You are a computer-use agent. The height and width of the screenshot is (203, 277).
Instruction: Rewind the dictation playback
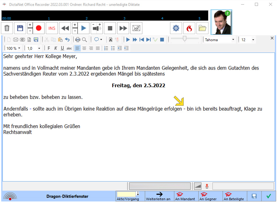(x=65, y=28)
